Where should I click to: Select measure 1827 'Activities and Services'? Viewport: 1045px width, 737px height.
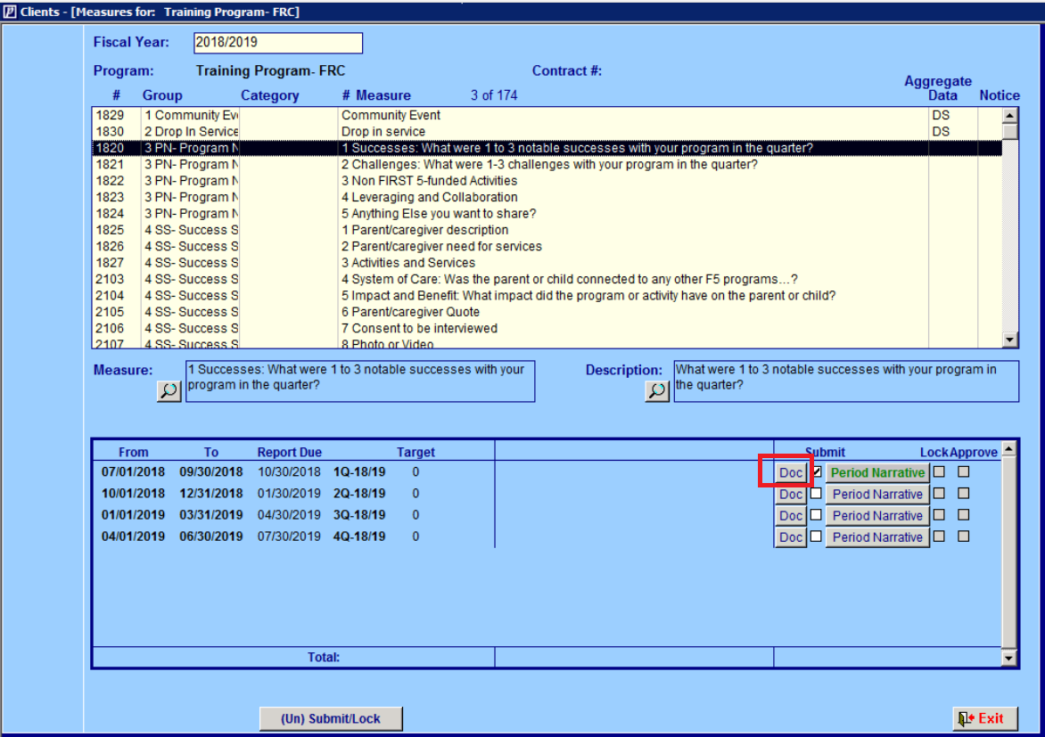pos(547,263)
